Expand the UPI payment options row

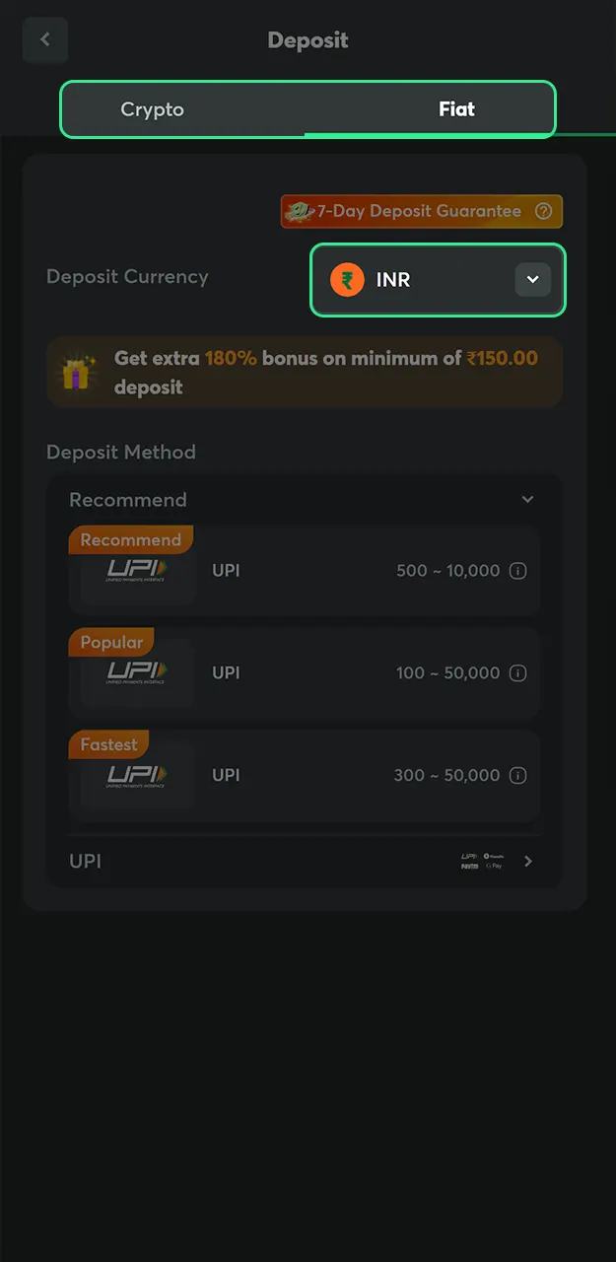coord(527,860)
